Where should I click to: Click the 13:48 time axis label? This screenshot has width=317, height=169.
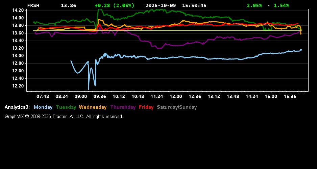point(233,97)
